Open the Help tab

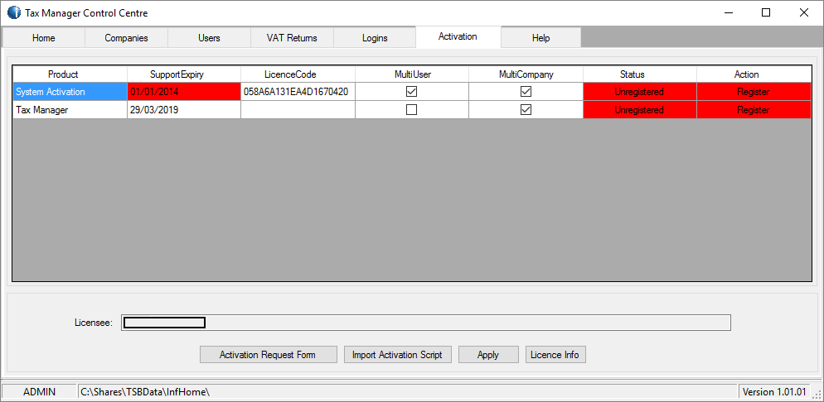[540, 38]
